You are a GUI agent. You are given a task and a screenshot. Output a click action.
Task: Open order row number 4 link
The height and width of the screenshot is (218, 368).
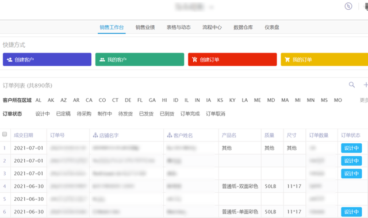(x=5, y=186)
